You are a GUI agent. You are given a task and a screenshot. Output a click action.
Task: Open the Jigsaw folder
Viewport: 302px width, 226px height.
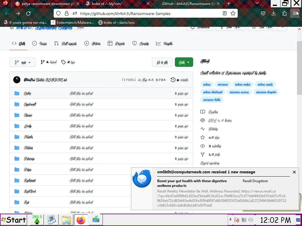(x=28, y=115)
